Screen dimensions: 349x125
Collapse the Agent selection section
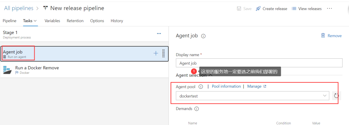pyautogui.click(x=210, y=75)
